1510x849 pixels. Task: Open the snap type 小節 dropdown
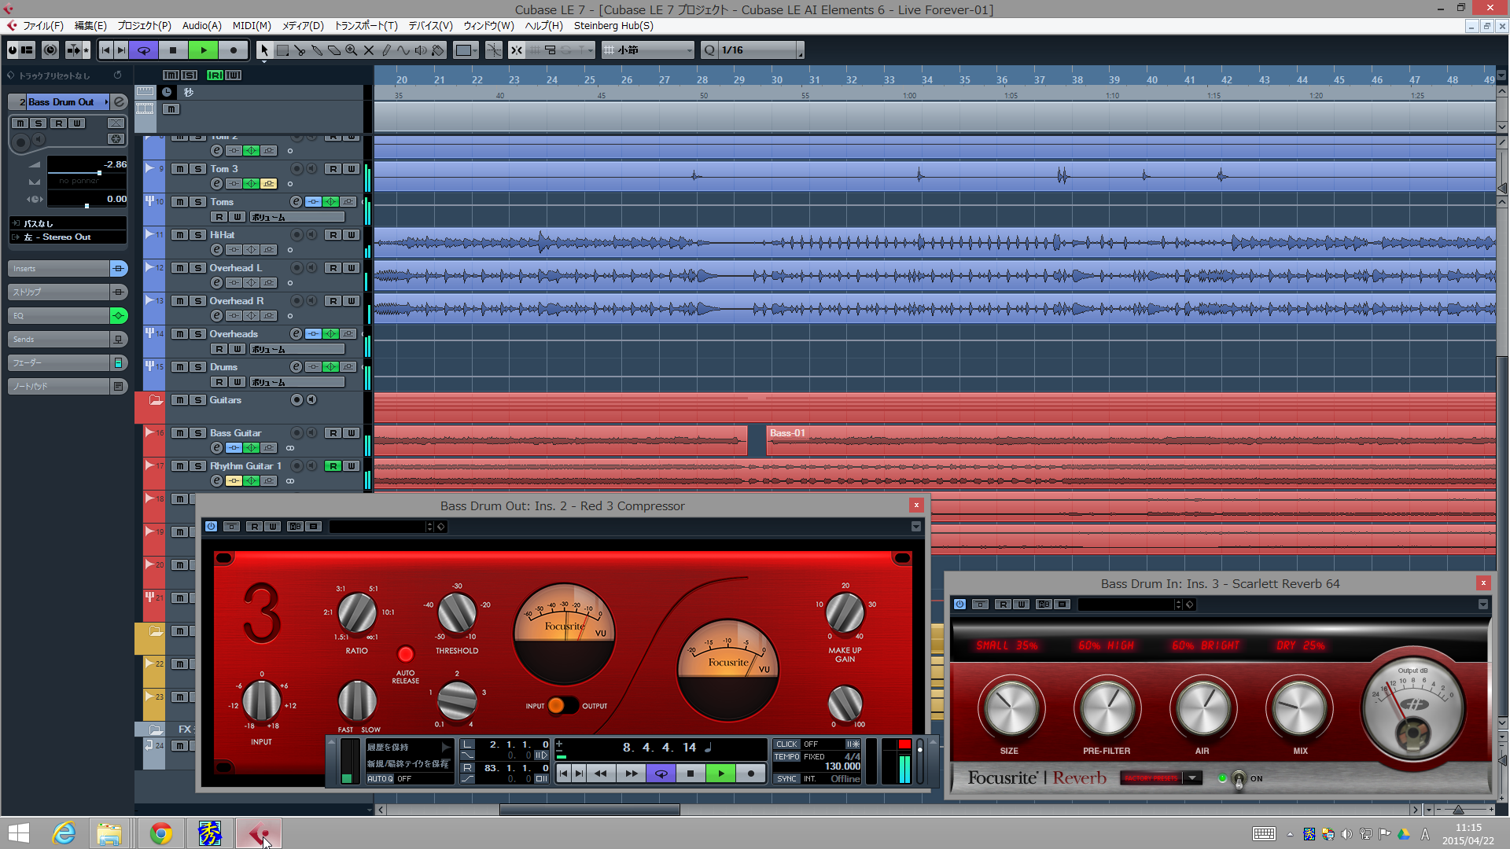tap(648, 50)
